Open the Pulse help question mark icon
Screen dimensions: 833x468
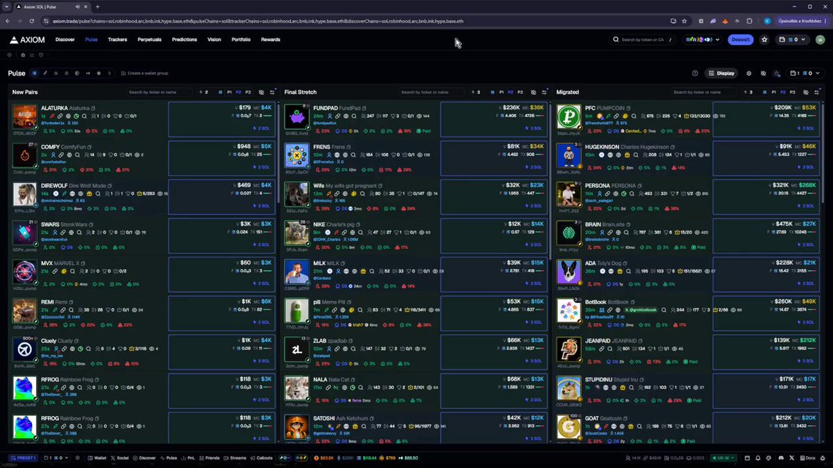[695, 73]
